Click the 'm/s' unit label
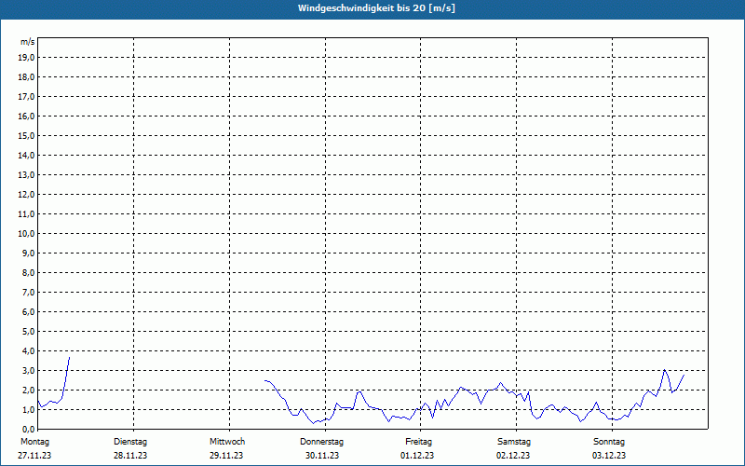The width and height of the screenshot is (745, 466). point(28,42)
